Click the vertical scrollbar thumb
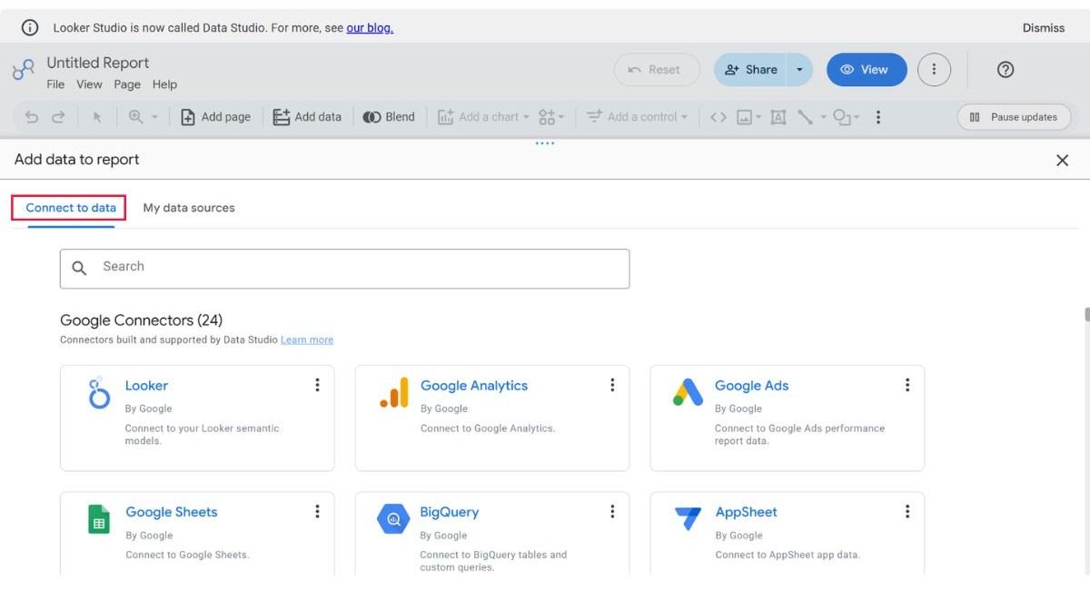The image size is (1090, 590). (1086, 315)
